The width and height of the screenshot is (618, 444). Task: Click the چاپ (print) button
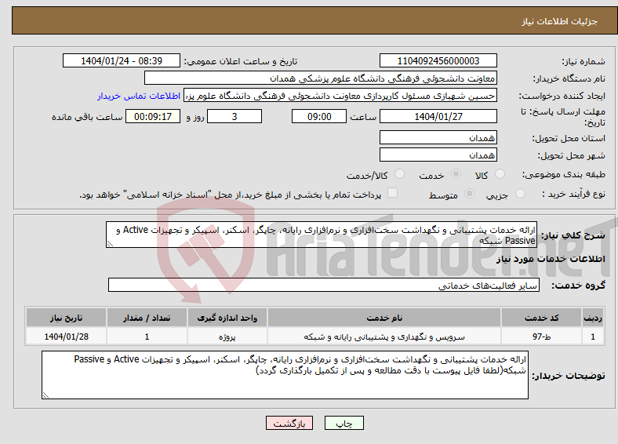pyautogui.click(x=344, y=423)
